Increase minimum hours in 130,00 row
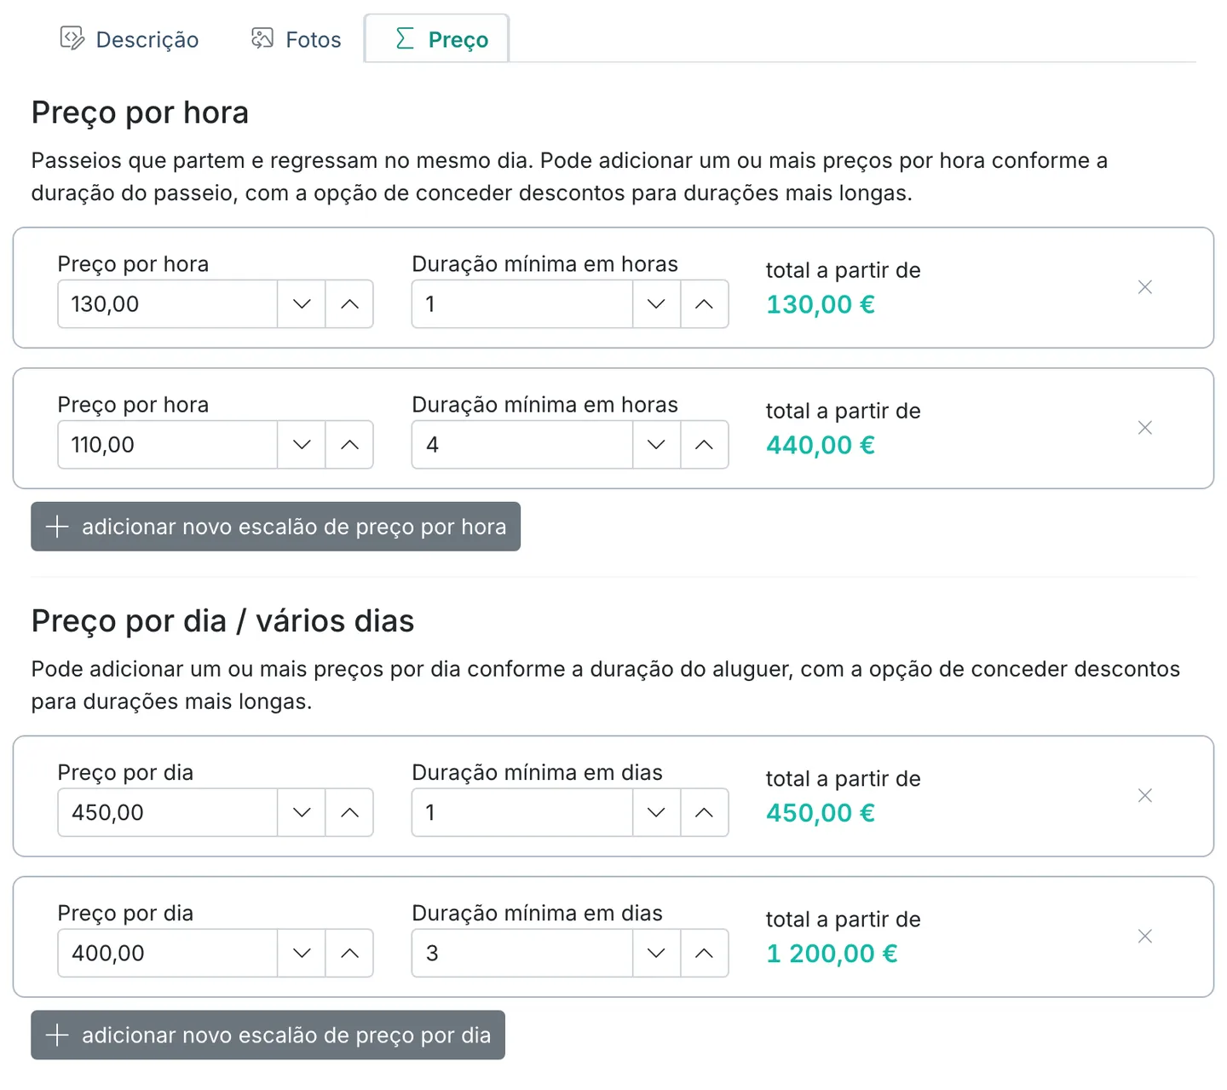 pos(704,304)
